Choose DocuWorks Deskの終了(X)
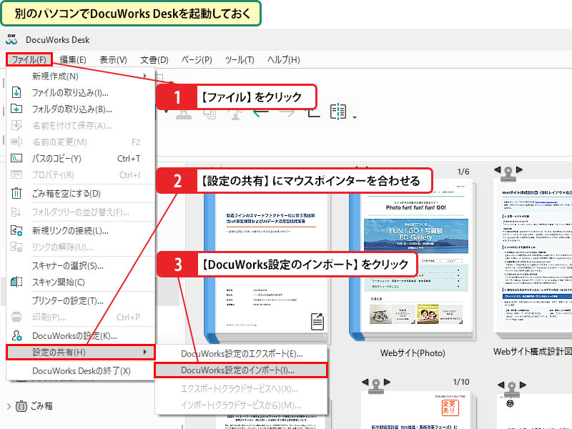Image resolution: width=572 pixels, height=429 pixels. (x=81, y=370)
